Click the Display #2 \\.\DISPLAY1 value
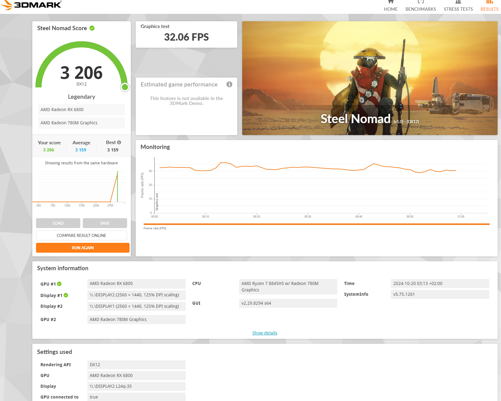 coord(136,306)
